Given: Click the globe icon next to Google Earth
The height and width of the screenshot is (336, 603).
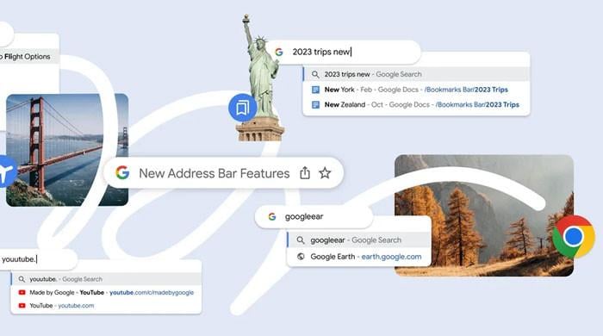Looking at the screenshot, I should click(301, 257).
